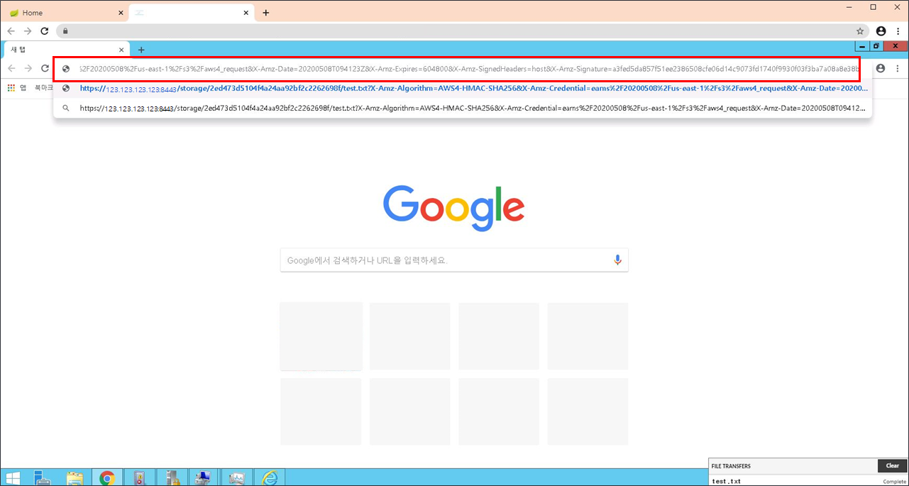Restore down the inner remote browser window

click(x=876, y=46)
